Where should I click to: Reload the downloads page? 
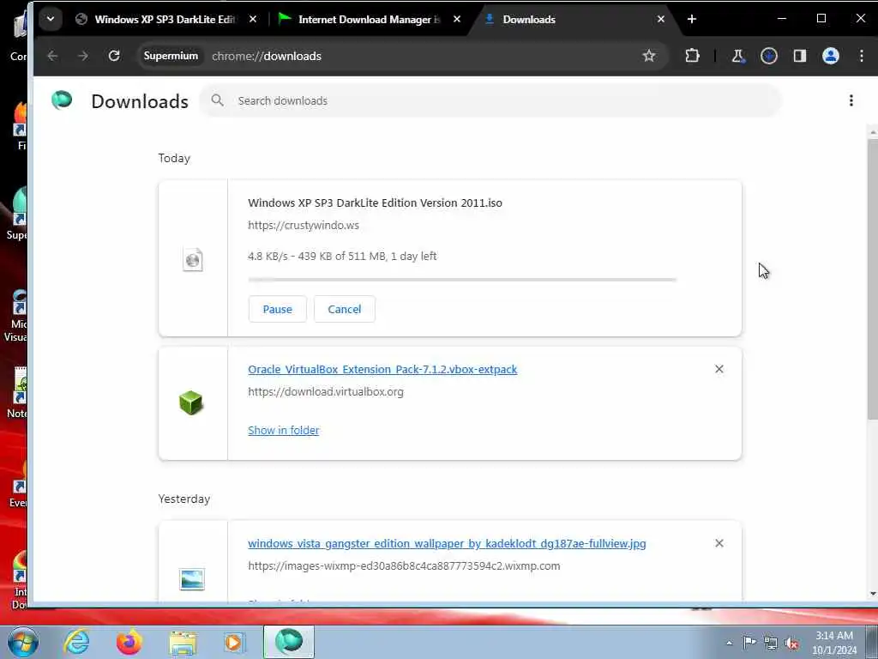(114, 56)
